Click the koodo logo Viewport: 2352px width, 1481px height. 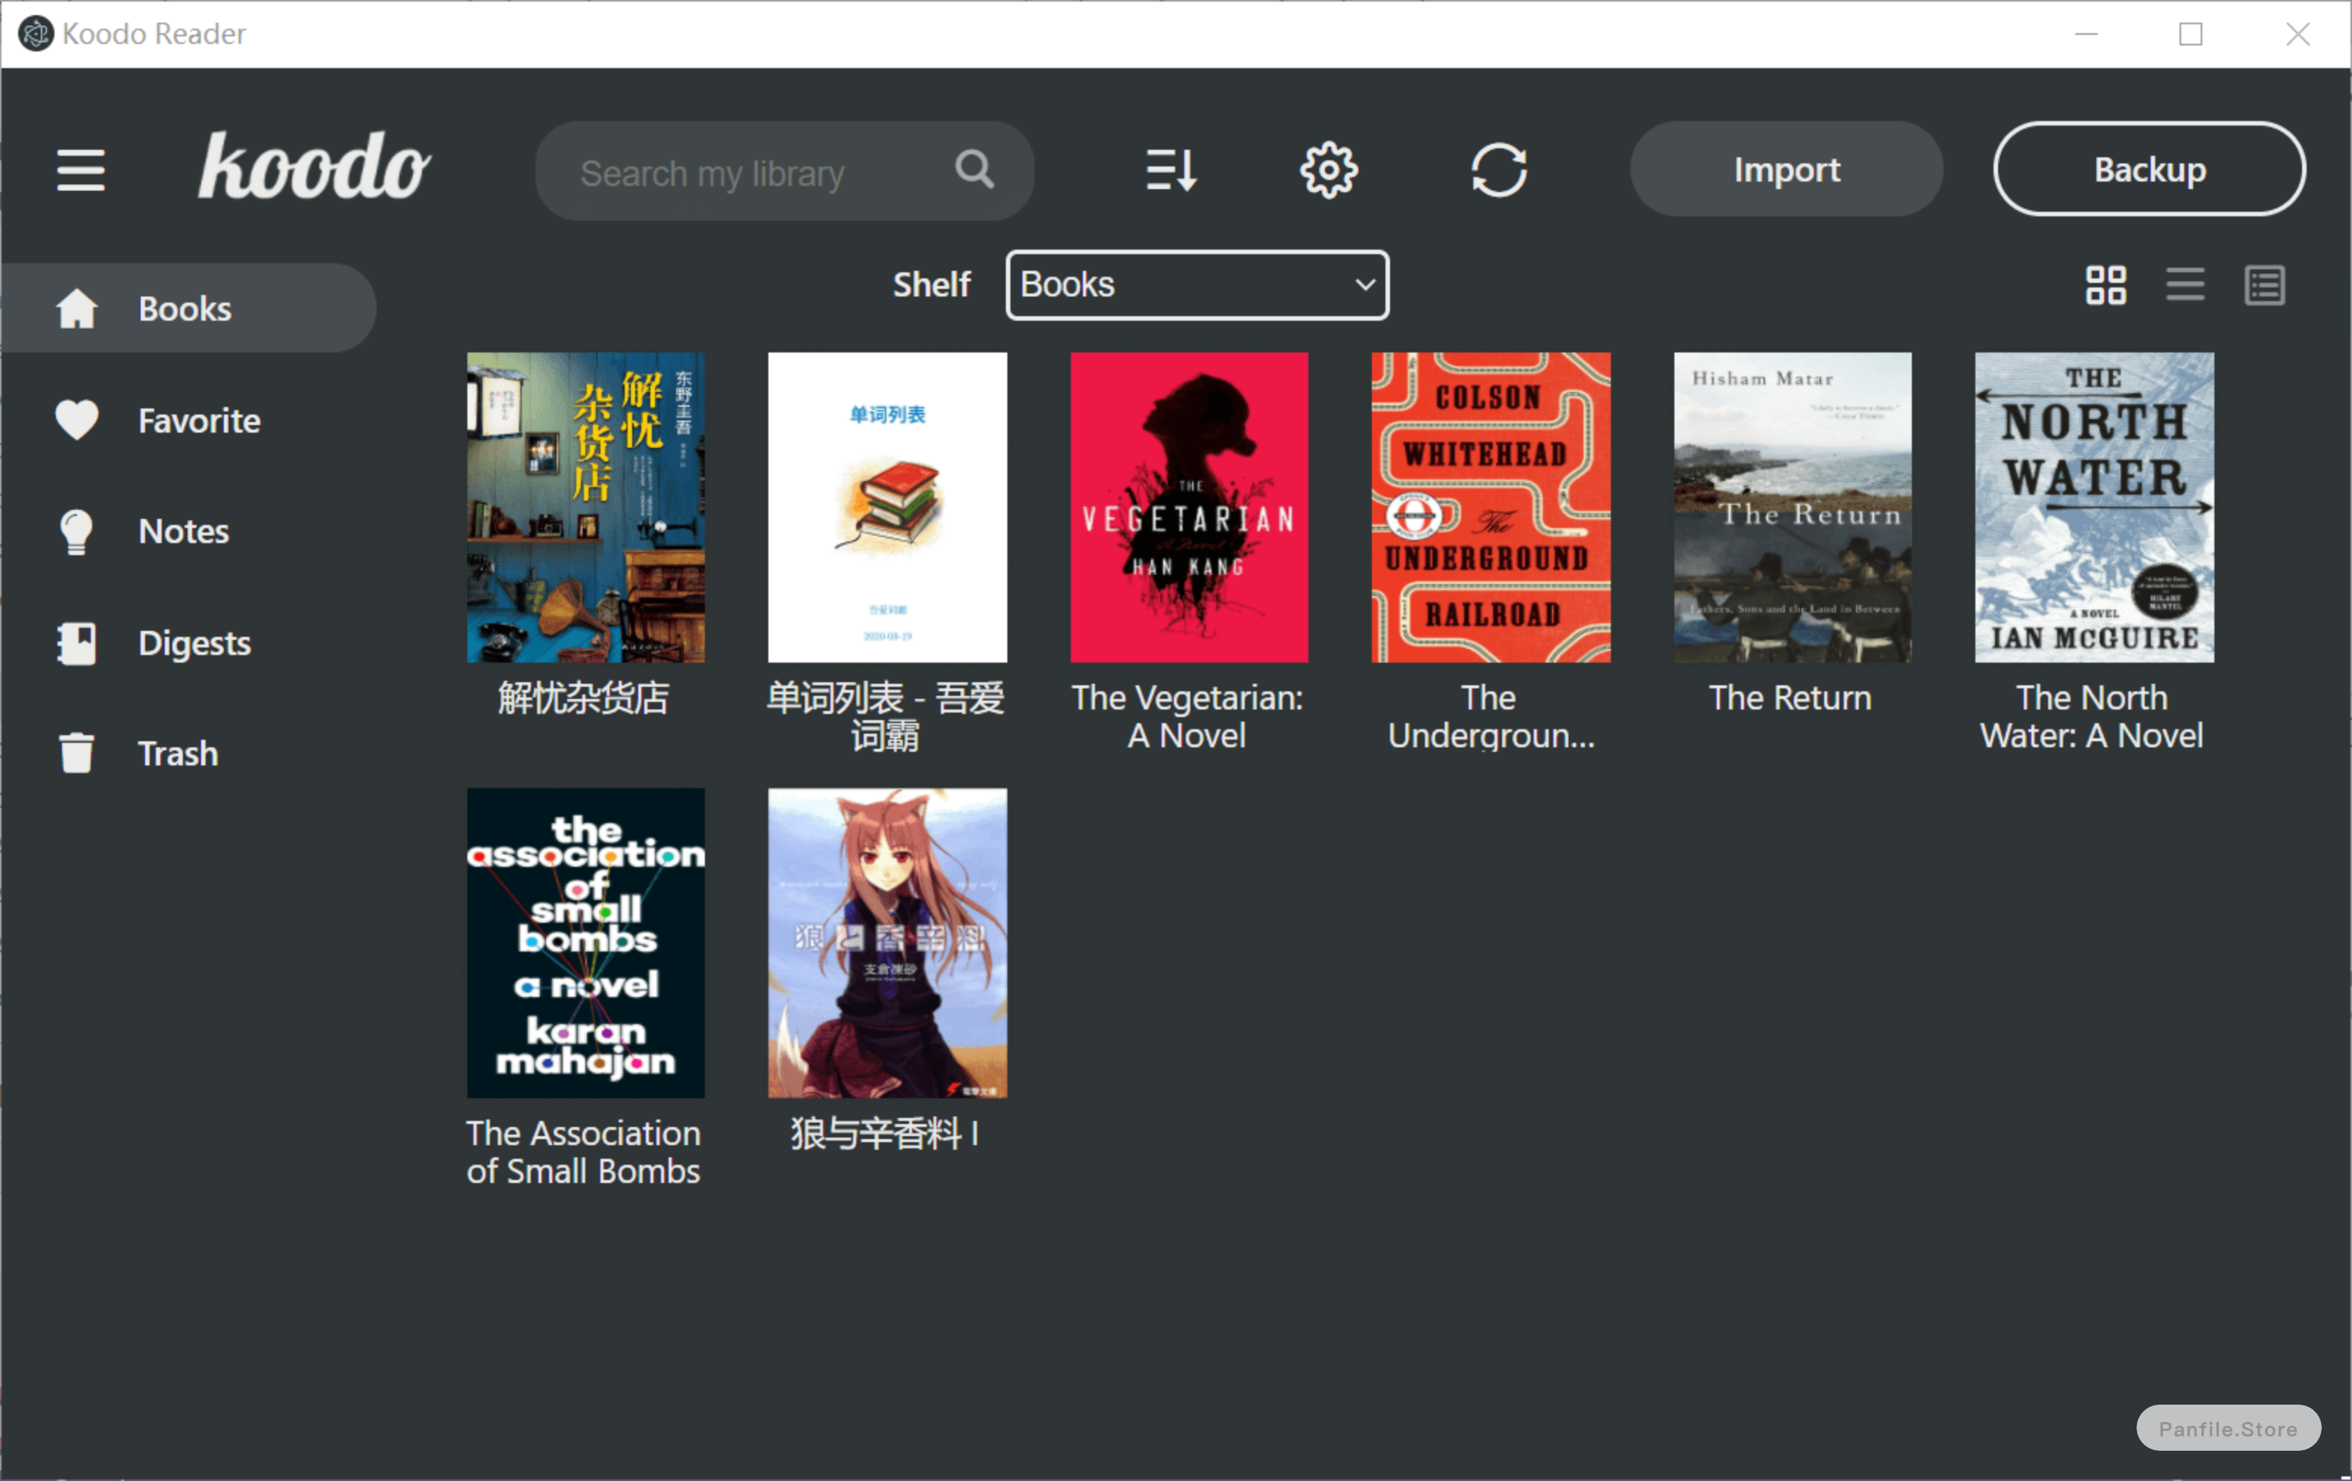coord(314,166)
